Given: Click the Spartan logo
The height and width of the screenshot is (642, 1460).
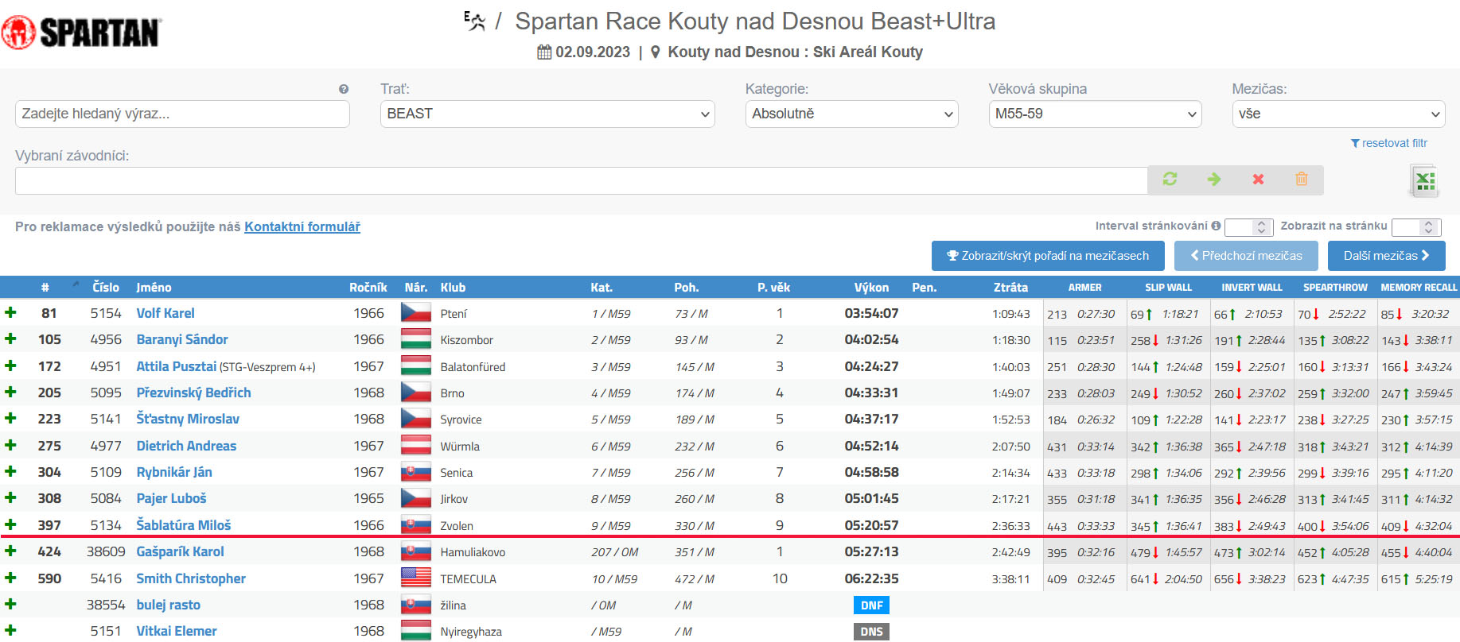Looking at the screenshot, I should [81, 33].
